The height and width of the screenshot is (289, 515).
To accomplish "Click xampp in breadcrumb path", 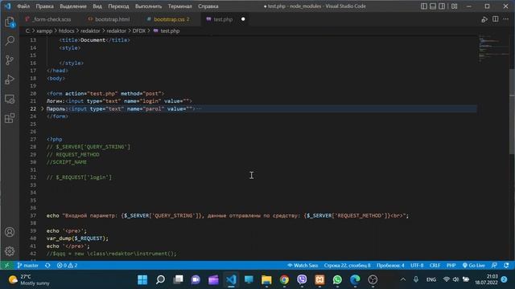I will (x=44, y=31).
